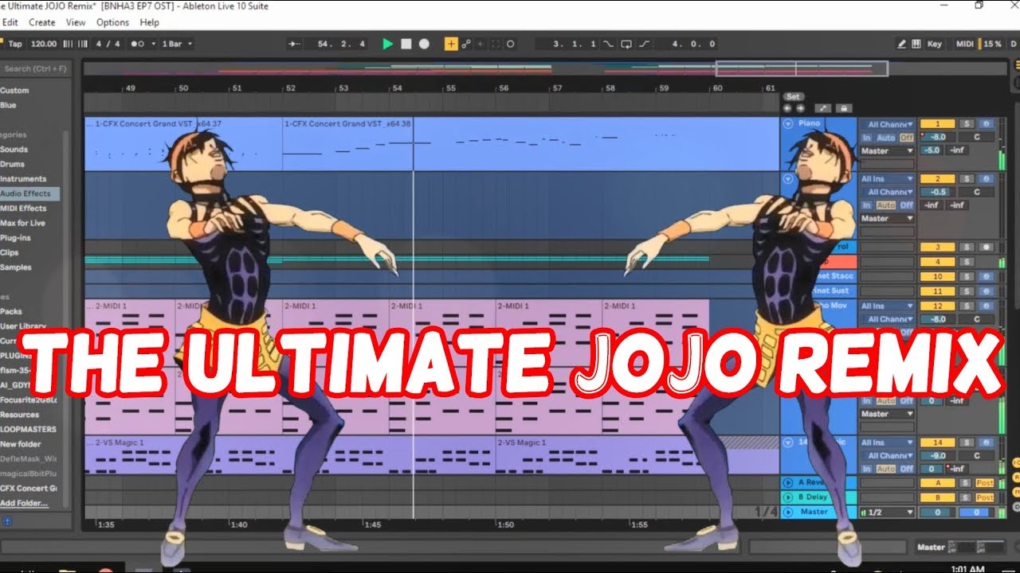Toggle the metronome icon
The image size is (1020, 573).
tap(137, 44)
